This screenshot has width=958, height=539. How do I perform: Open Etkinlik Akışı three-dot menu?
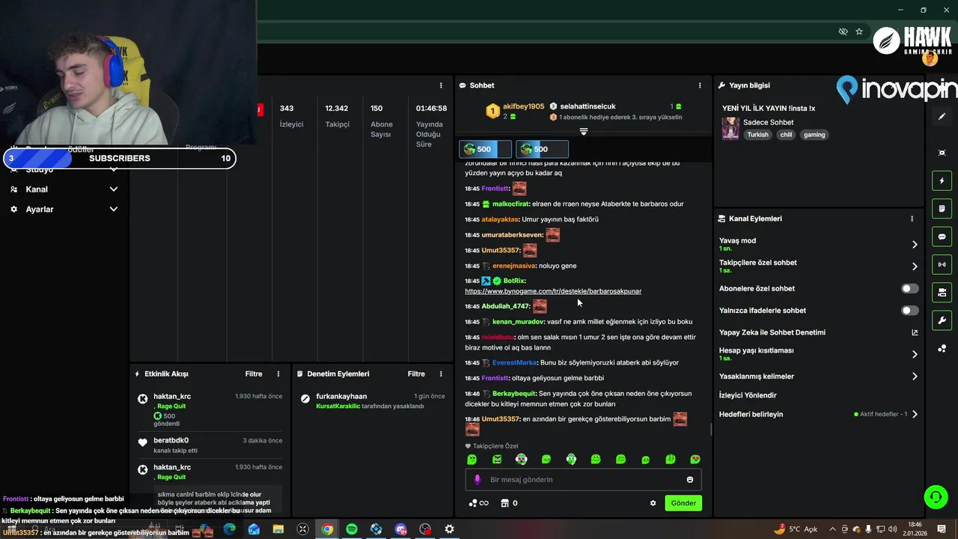tap(278, 374)
